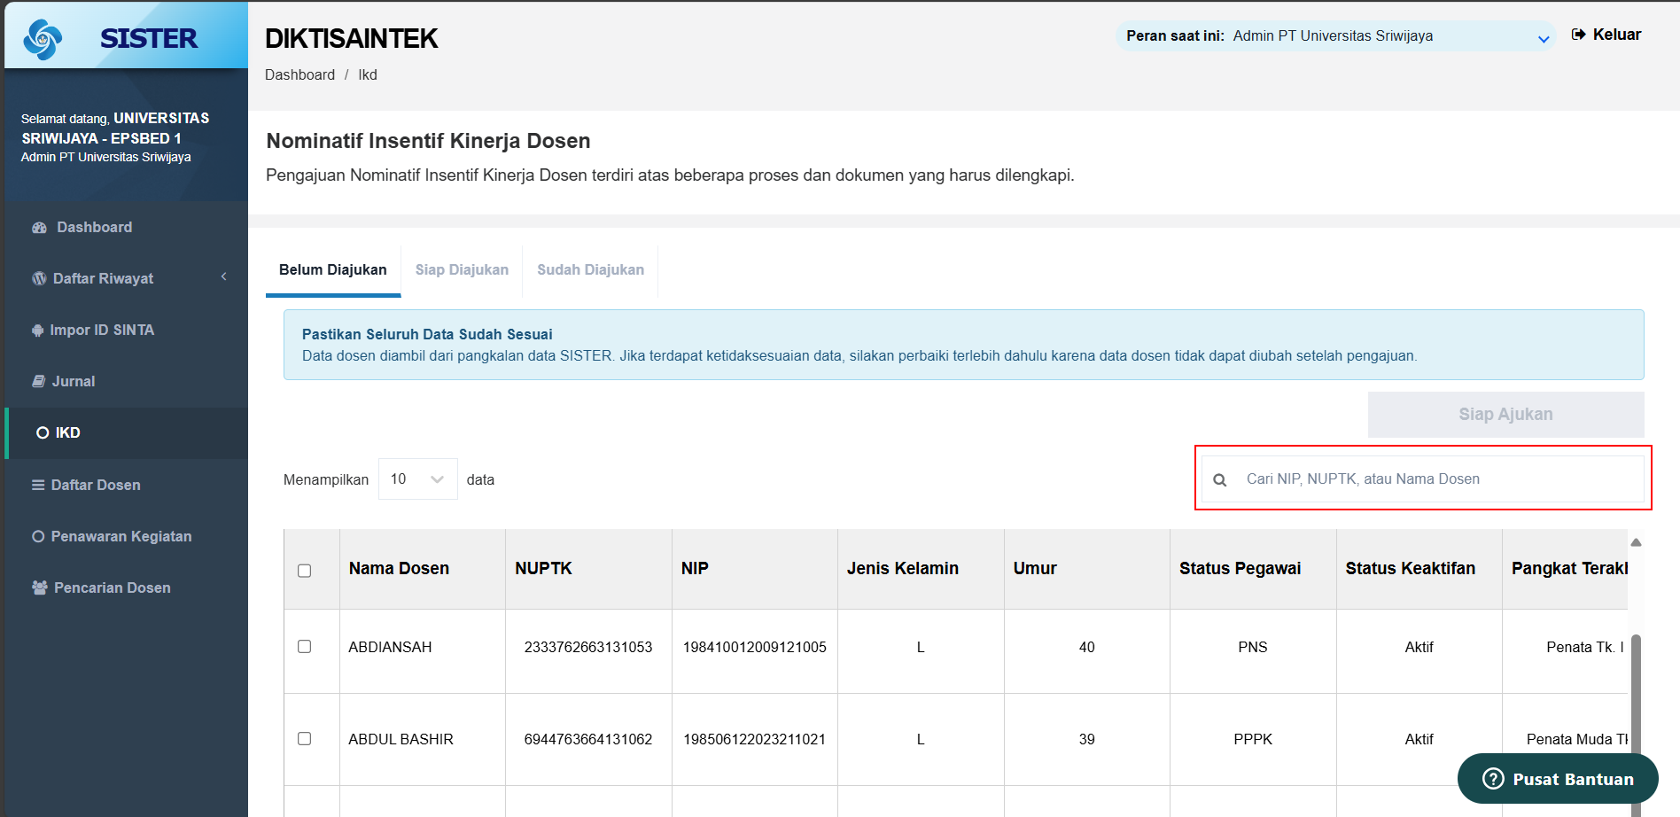Click the name ABDIANSAH in table
Screen dimensions: 1680x817
pos(390,647)
